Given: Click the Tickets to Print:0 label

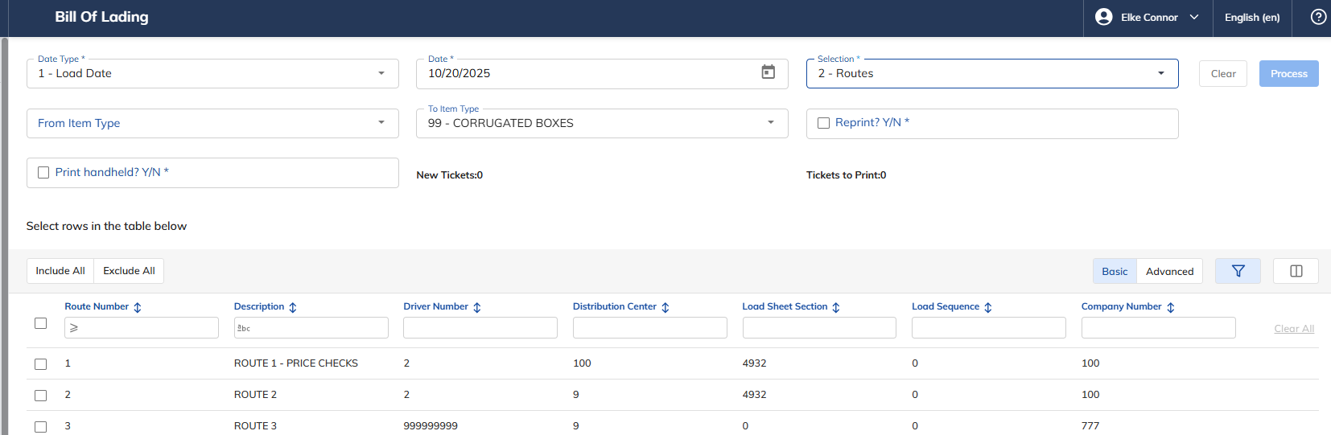Looking at the screenshot, I should click(847, 175).
